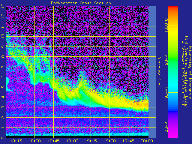Click the 19:15 time axis label

point(91,141)
